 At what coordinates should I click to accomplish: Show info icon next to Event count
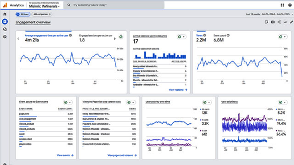(228, 35)
